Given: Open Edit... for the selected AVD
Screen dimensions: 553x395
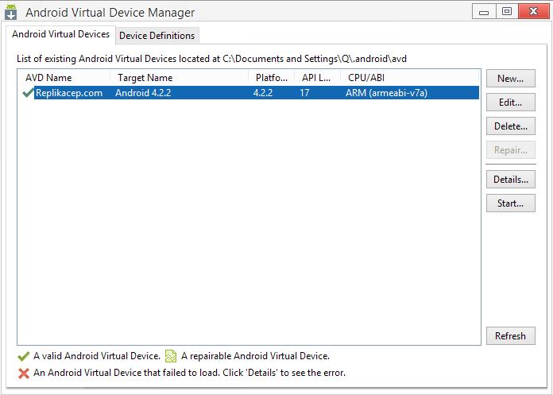Looking at the screenshot, I should (510, 103).
